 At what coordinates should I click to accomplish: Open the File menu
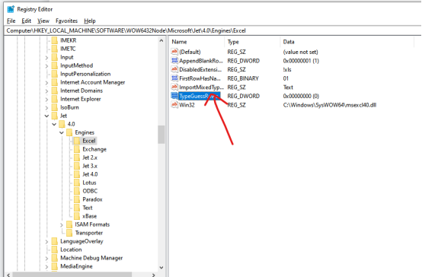(x=11, y=21)
